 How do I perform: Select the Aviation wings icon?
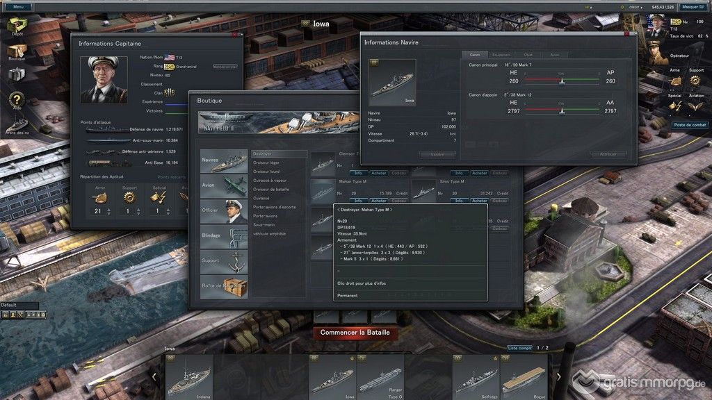click(695, 106)
